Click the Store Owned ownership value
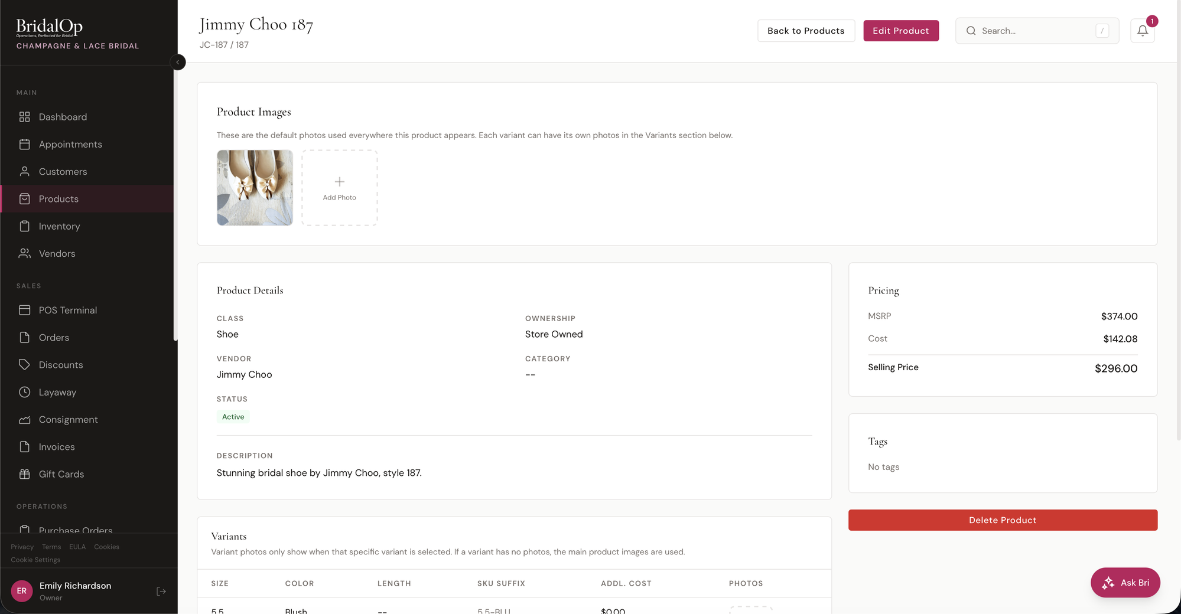The image size is (1181, 614). 554,334
